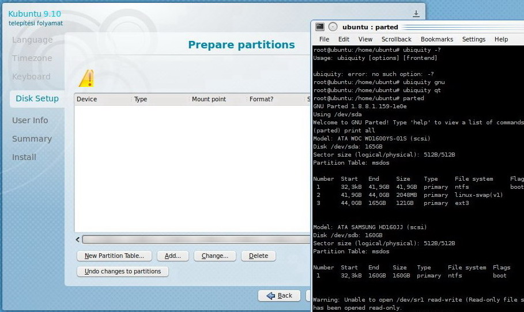Image resolution: width=524 pixels, height=312 pixels.
Task: Open the Scrollback menu
Action: (396, 39)
